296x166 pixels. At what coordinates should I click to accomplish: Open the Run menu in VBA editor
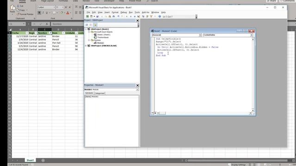[x=130, y=12]
